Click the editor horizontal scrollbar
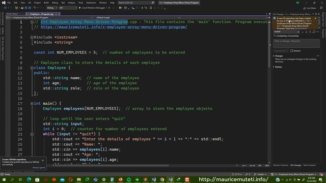This screenshot has width=326, height=183. click(x=112, y=165)
